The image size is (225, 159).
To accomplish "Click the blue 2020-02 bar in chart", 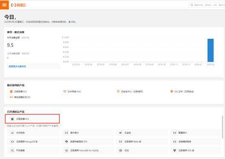I will pyautogui.click(x=211, y=50).
